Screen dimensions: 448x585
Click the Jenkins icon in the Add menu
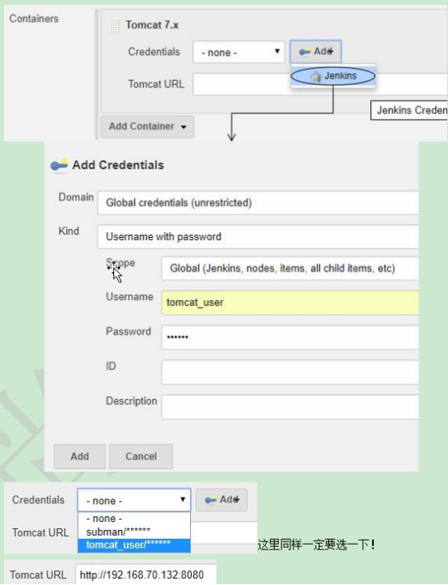(316, 77)
